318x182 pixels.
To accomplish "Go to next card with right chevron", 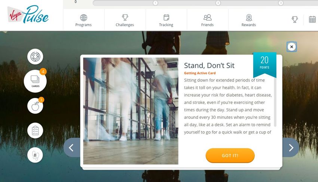I will point(291,148).
